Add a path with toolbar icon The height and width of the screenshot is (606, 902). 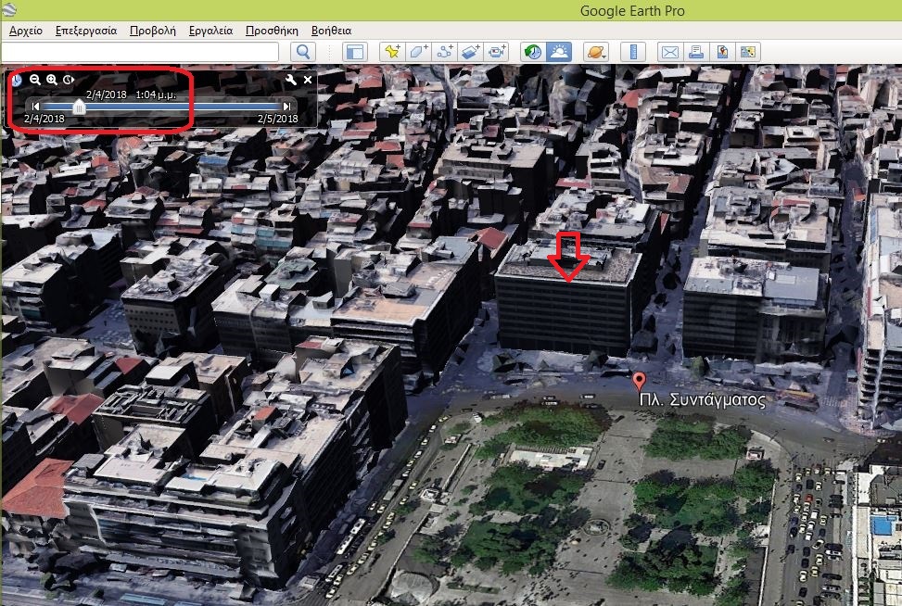pos(445,52)
